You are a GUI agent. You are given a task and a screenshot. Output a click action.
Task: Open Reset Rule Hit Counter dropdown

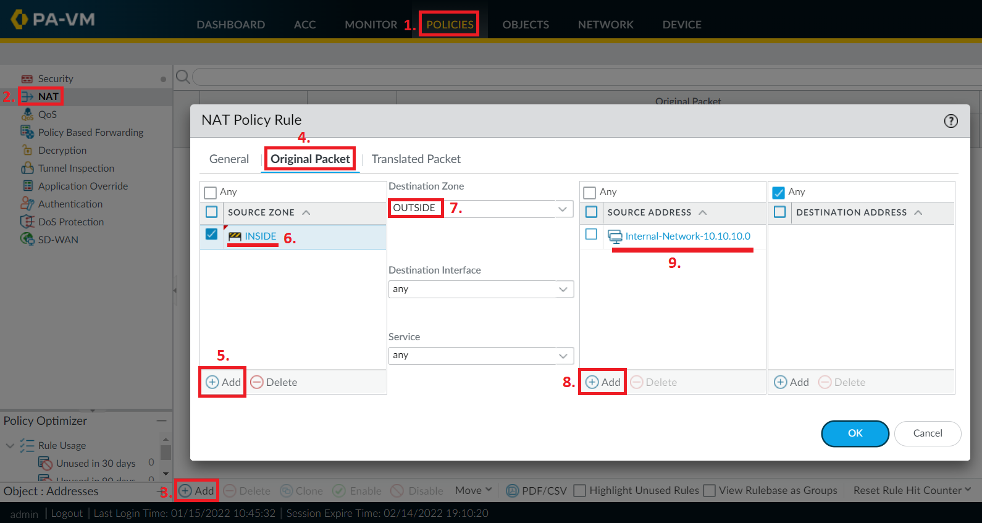click(912, 490)
